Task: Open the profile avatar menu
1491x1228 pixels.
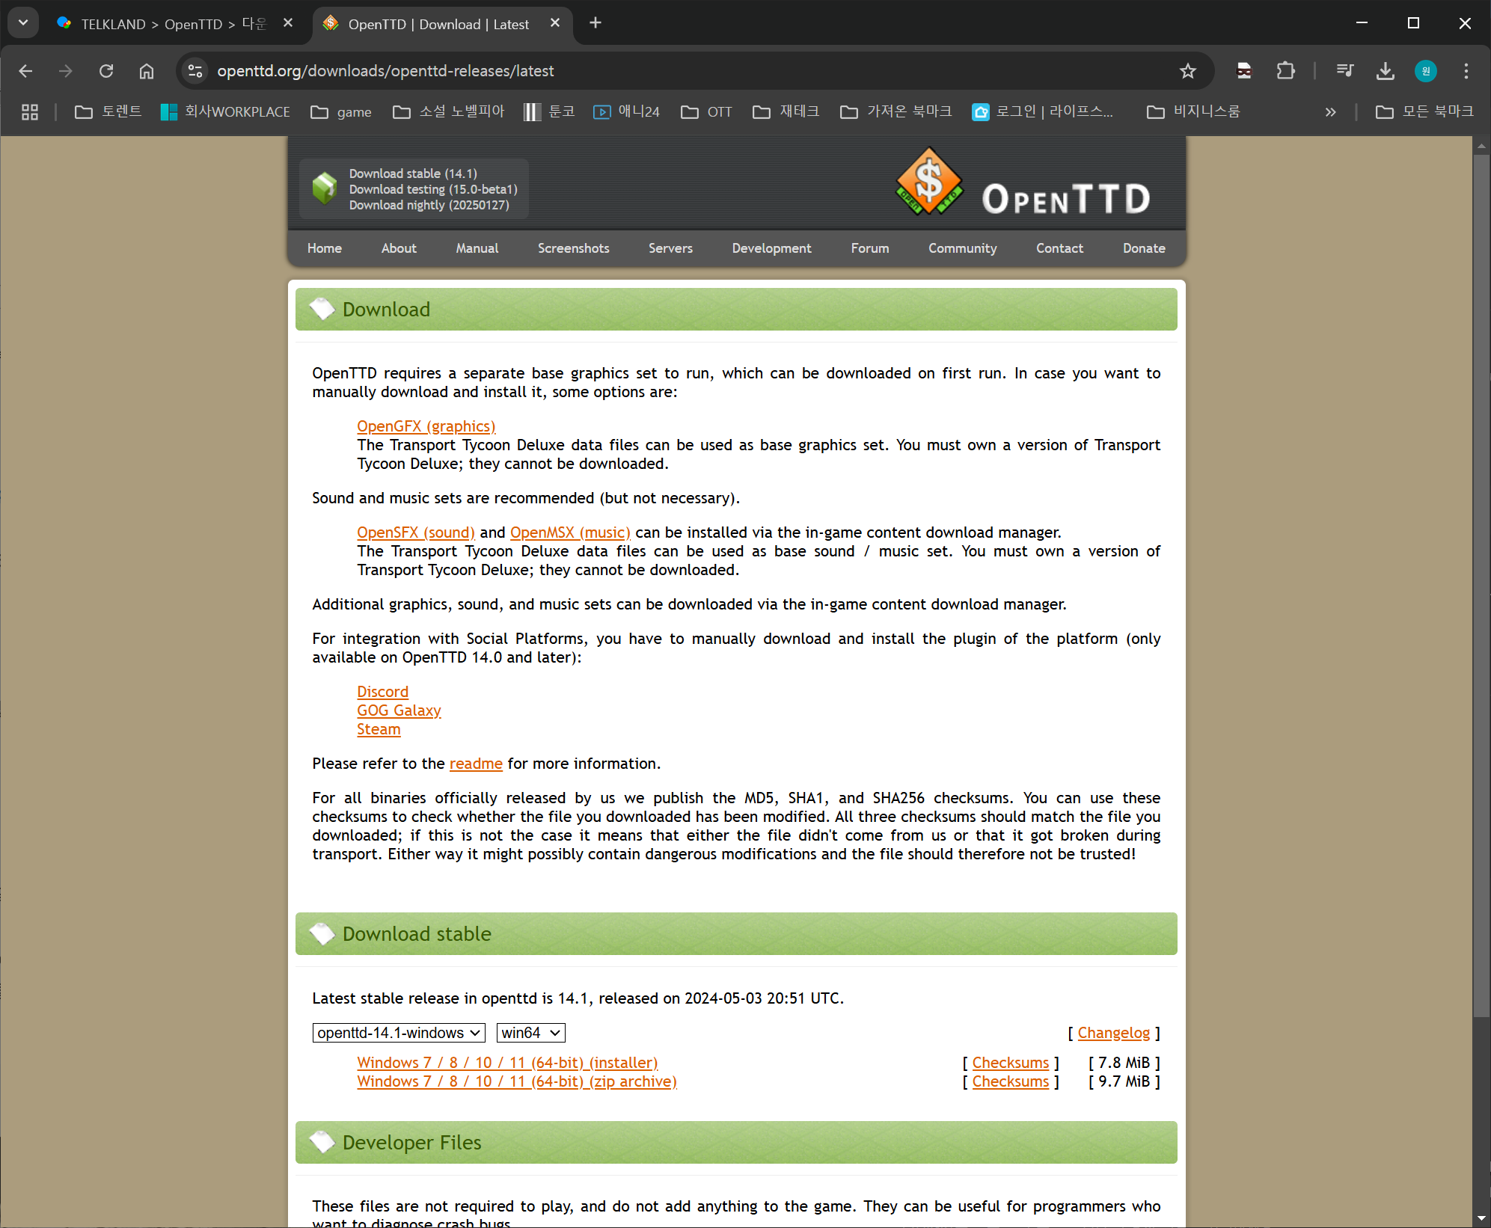Action: tap(1426, 71)
